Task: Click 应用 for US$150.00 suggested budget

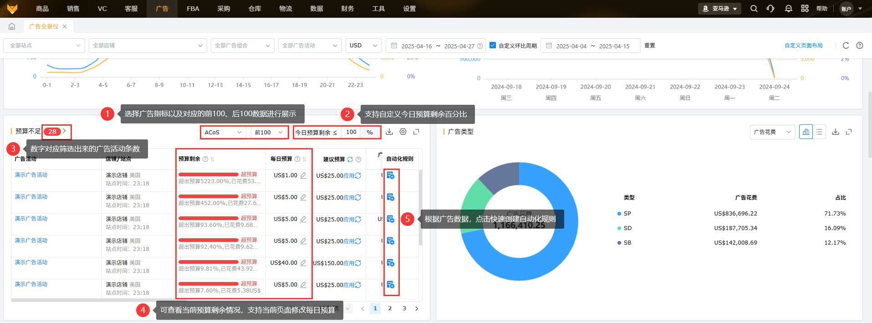Action: point(348,263)
